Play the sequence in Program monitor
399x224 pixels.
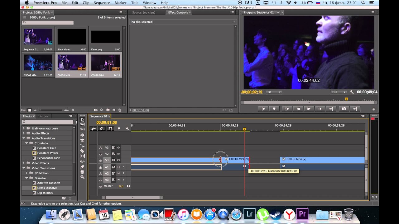(309, 109)
